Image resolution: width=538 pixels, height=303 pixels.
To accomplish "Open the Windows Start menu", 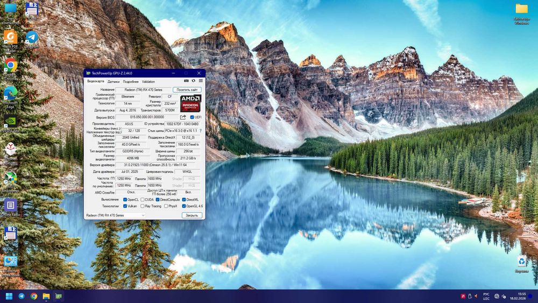I will click(9, 296).
